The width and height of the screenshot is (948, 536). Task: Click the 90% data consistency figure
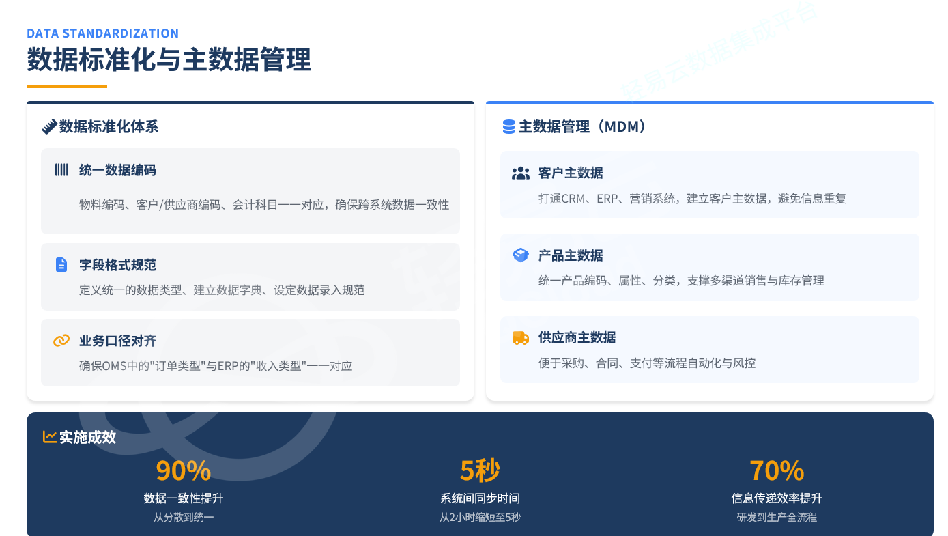pyautogui.click(x=184, y=471)
